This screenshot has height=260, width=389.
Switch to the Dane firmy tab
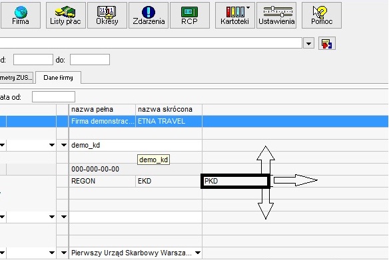tap(59, 78)
